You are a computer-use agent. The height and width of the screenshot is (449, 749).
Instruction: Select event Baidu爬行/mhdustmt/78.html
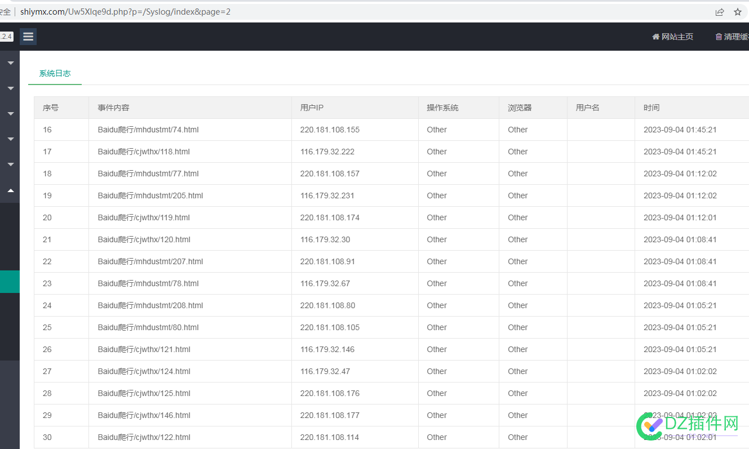coord(148,283)
